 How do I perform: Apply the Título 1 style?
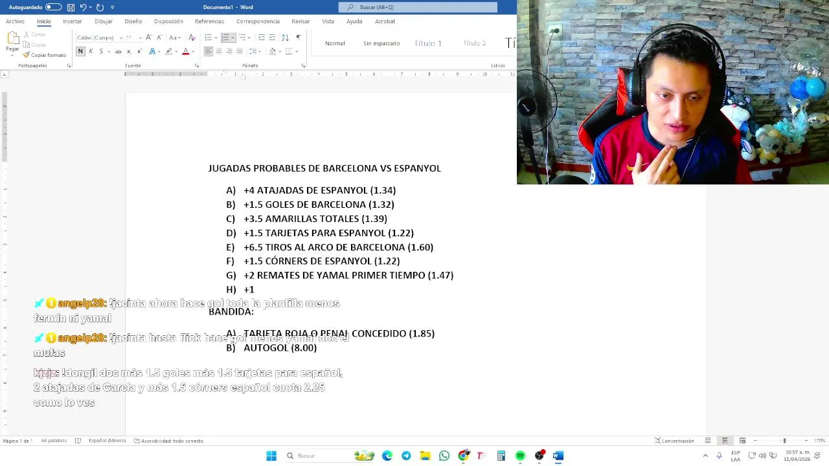[428, 43]
